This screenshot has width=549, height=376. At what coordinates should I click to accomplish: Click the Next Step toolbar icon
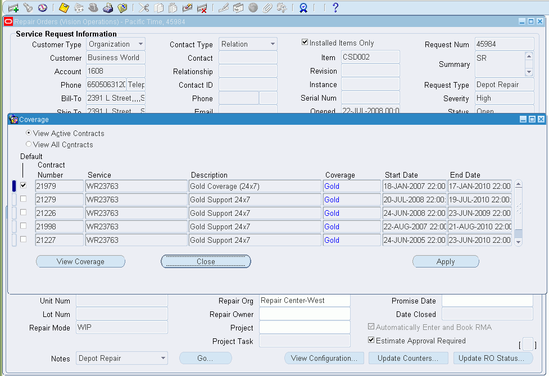pyautogui.click(x=79, y=8)
